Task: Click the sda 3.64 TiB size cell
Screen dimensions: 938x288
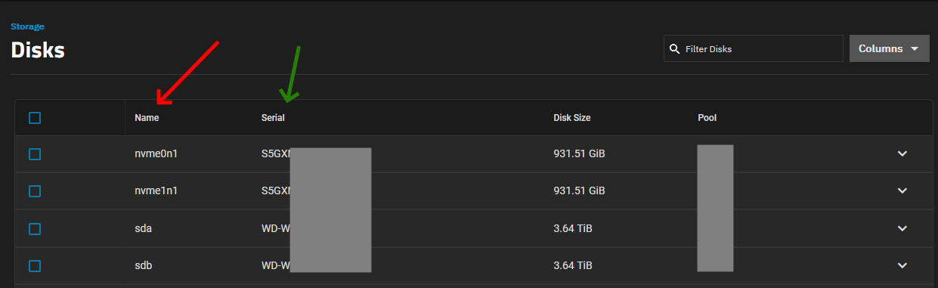Action: click(x=573, y=228)
